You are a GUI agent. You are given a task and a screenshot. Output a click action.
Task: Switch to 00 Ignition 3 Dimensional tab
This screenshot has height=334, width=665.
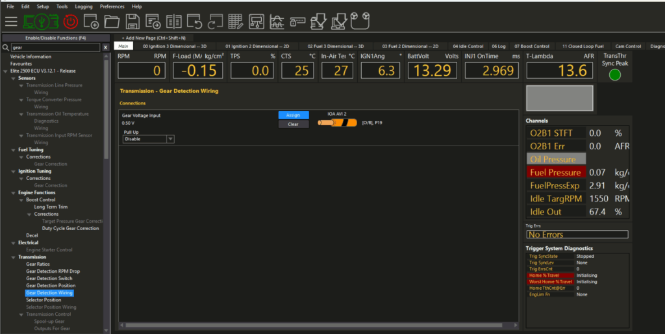click(175, 46)
